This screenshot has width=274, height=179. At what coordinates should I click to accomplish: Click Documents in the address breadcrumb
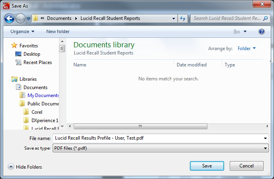point(59,18)
